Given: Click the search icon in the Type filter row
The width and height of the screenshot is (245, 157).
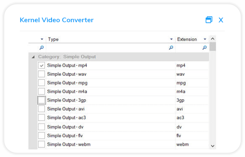Looking at the screenshot, I should pos(171,47).
